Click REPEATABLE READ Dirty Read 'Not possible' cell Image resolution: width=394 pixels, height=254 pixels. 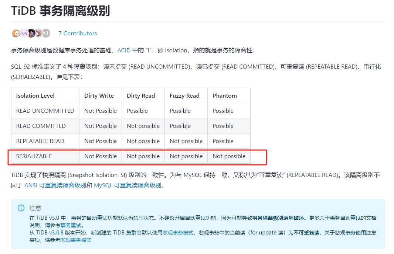[x=143, y=141]
